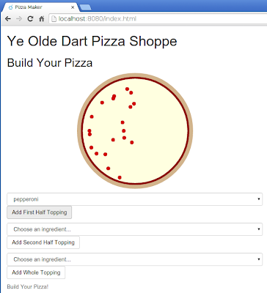Switch to the Pizza Maker tab
The image size is (267, 293).
pos(40,7)
